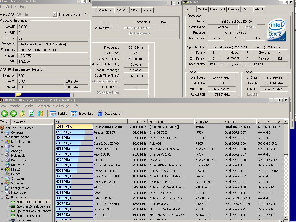The width and height of the screenshot is (296, 222).
Task: Open the Bericht report toolbar button
Action: (x=58, y=114)
